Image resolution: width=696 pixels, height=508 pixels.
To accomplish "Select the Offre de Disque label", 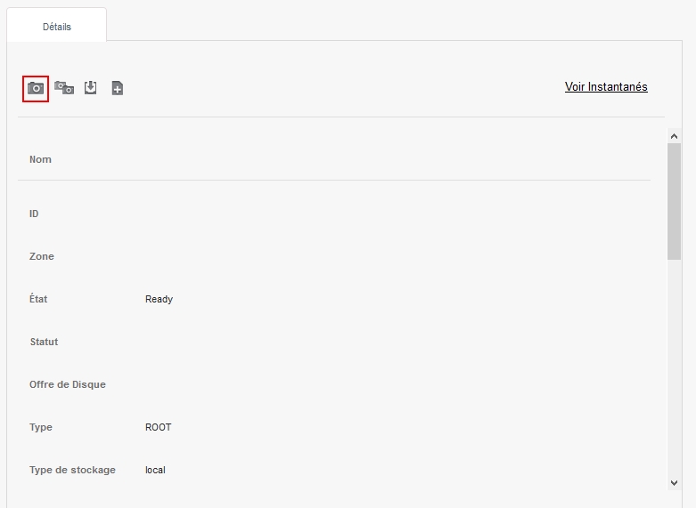I will click(x=68, y=384).
